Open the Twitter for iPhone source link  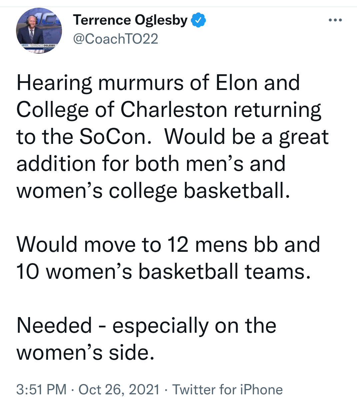[227, 389]
